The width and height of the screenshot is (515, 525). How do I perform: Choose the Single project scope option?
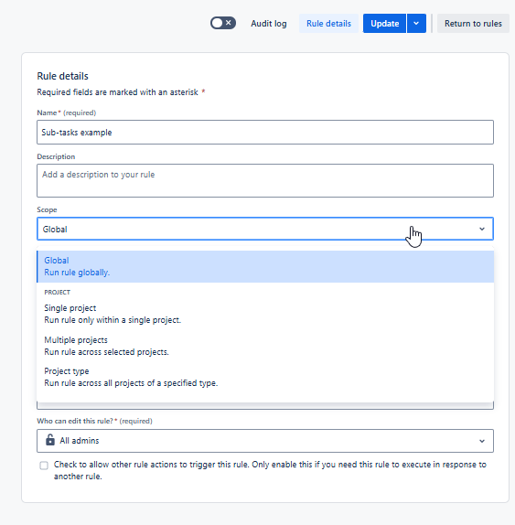265,314
